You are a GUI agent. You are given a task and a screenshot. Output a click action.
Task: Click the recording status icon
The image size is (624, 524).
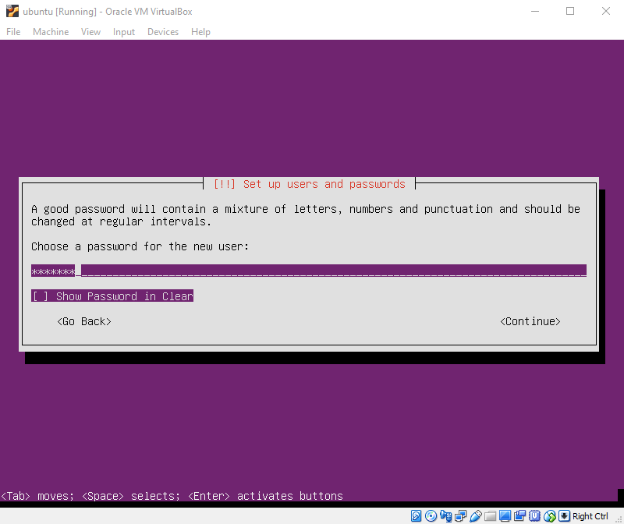coord(519,515)
